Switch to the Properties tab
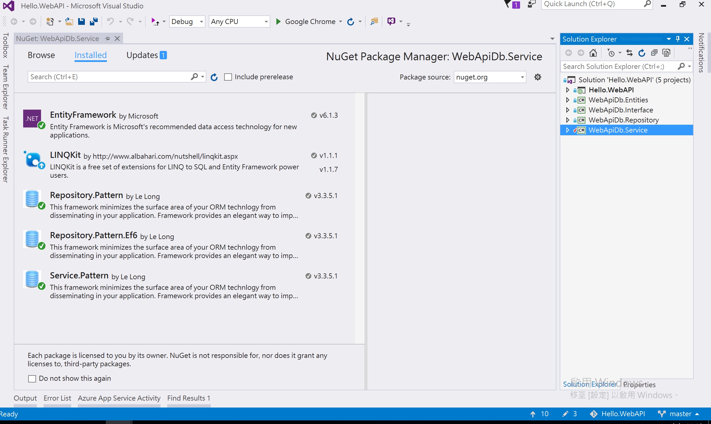This screenshot has height=424, width=711. click(639, 385)
